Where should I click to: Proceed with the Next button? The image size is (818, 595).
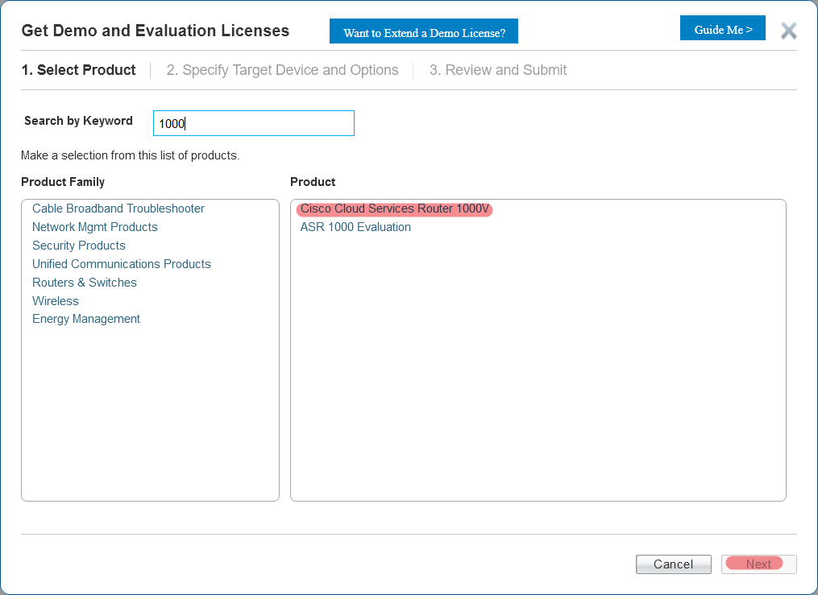coord(759,564)
